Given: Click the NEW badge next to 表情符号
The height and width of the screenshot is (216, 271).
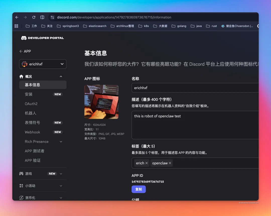Looking at the screenshot, I should tap(58, 123).
